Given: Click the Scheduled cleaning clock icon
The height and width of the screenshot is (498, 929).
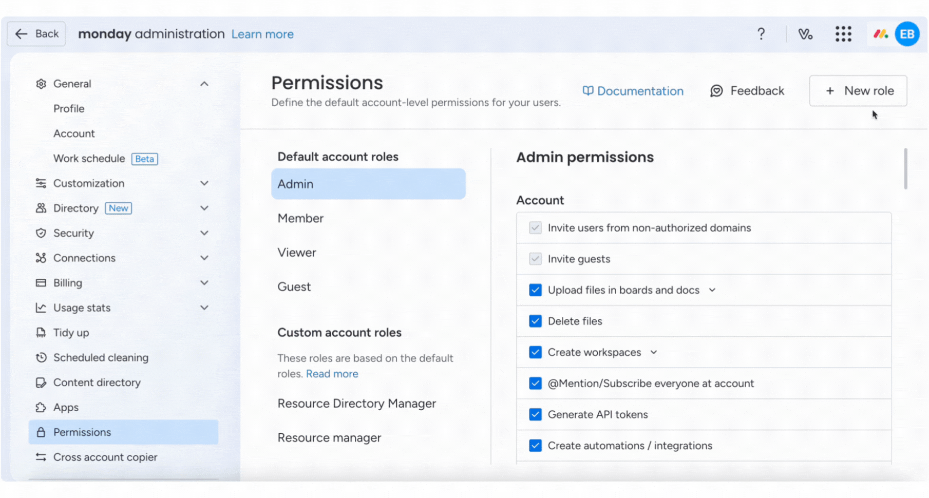Looking at the screenshot, I should click(x=41, y=357).
